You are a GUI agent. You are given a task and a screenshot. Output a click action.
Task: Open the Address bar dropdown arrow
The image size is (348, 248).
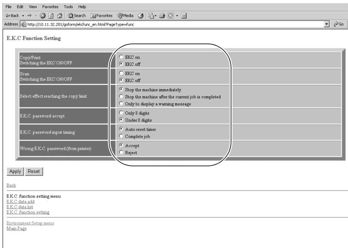327,24
